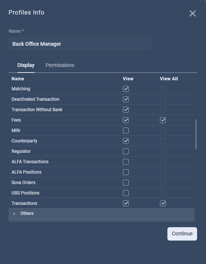Disable View All for Fees

[x=163, y=120]
